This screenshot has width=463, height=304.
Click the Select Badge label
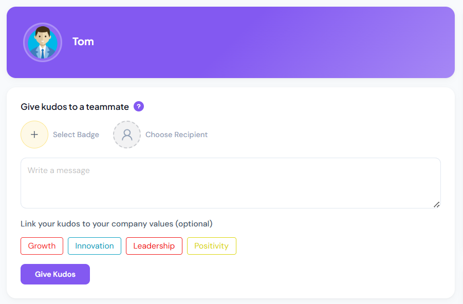click(x=76, y=135)
